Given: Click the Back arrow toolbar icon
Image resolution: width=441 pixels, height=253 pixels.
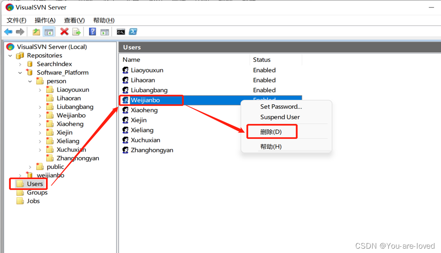Looking at the screenshot, I should coord(8,32).
